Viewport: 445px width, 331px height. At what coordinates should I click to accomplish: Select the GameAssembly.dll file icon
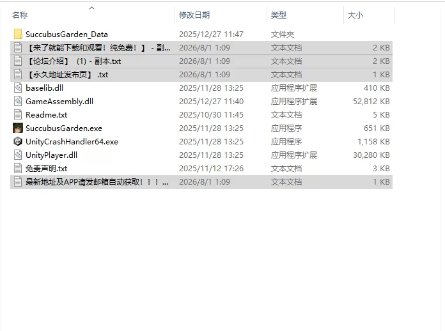[x=18, y=101]
